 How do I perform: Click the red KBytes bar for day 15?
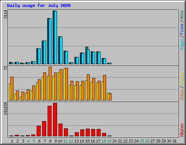(88, 132)
